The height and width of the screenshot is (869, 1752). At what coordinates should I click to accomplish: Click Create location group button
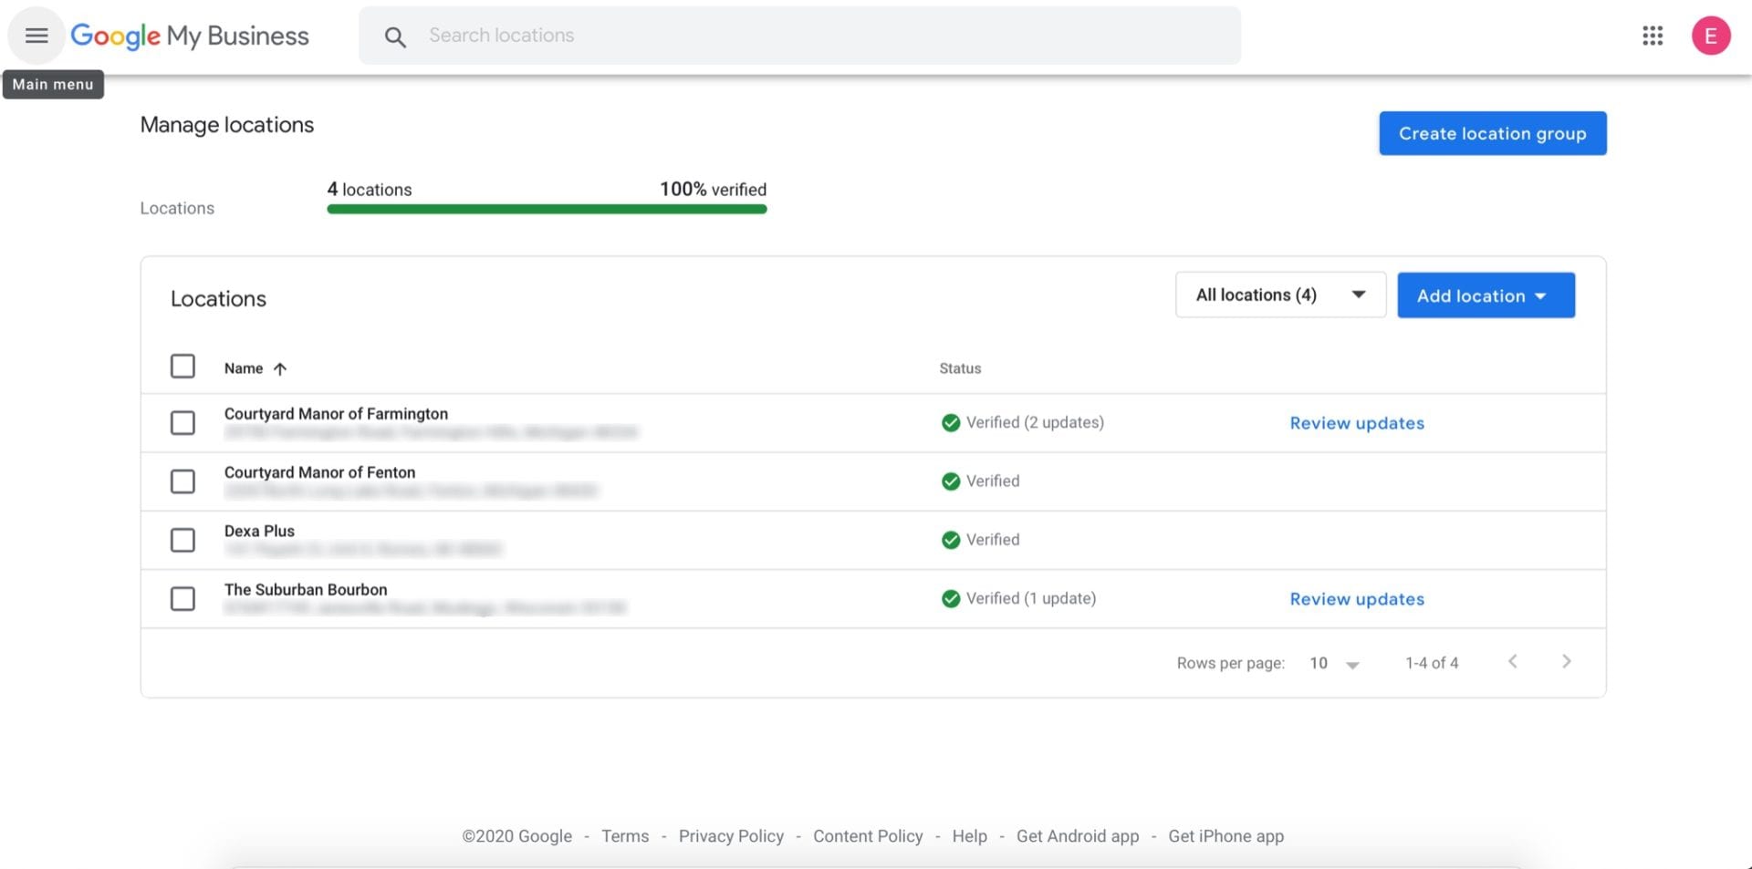point(1492,133)
